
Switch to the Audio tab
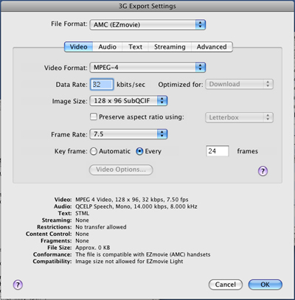point(108,46)
